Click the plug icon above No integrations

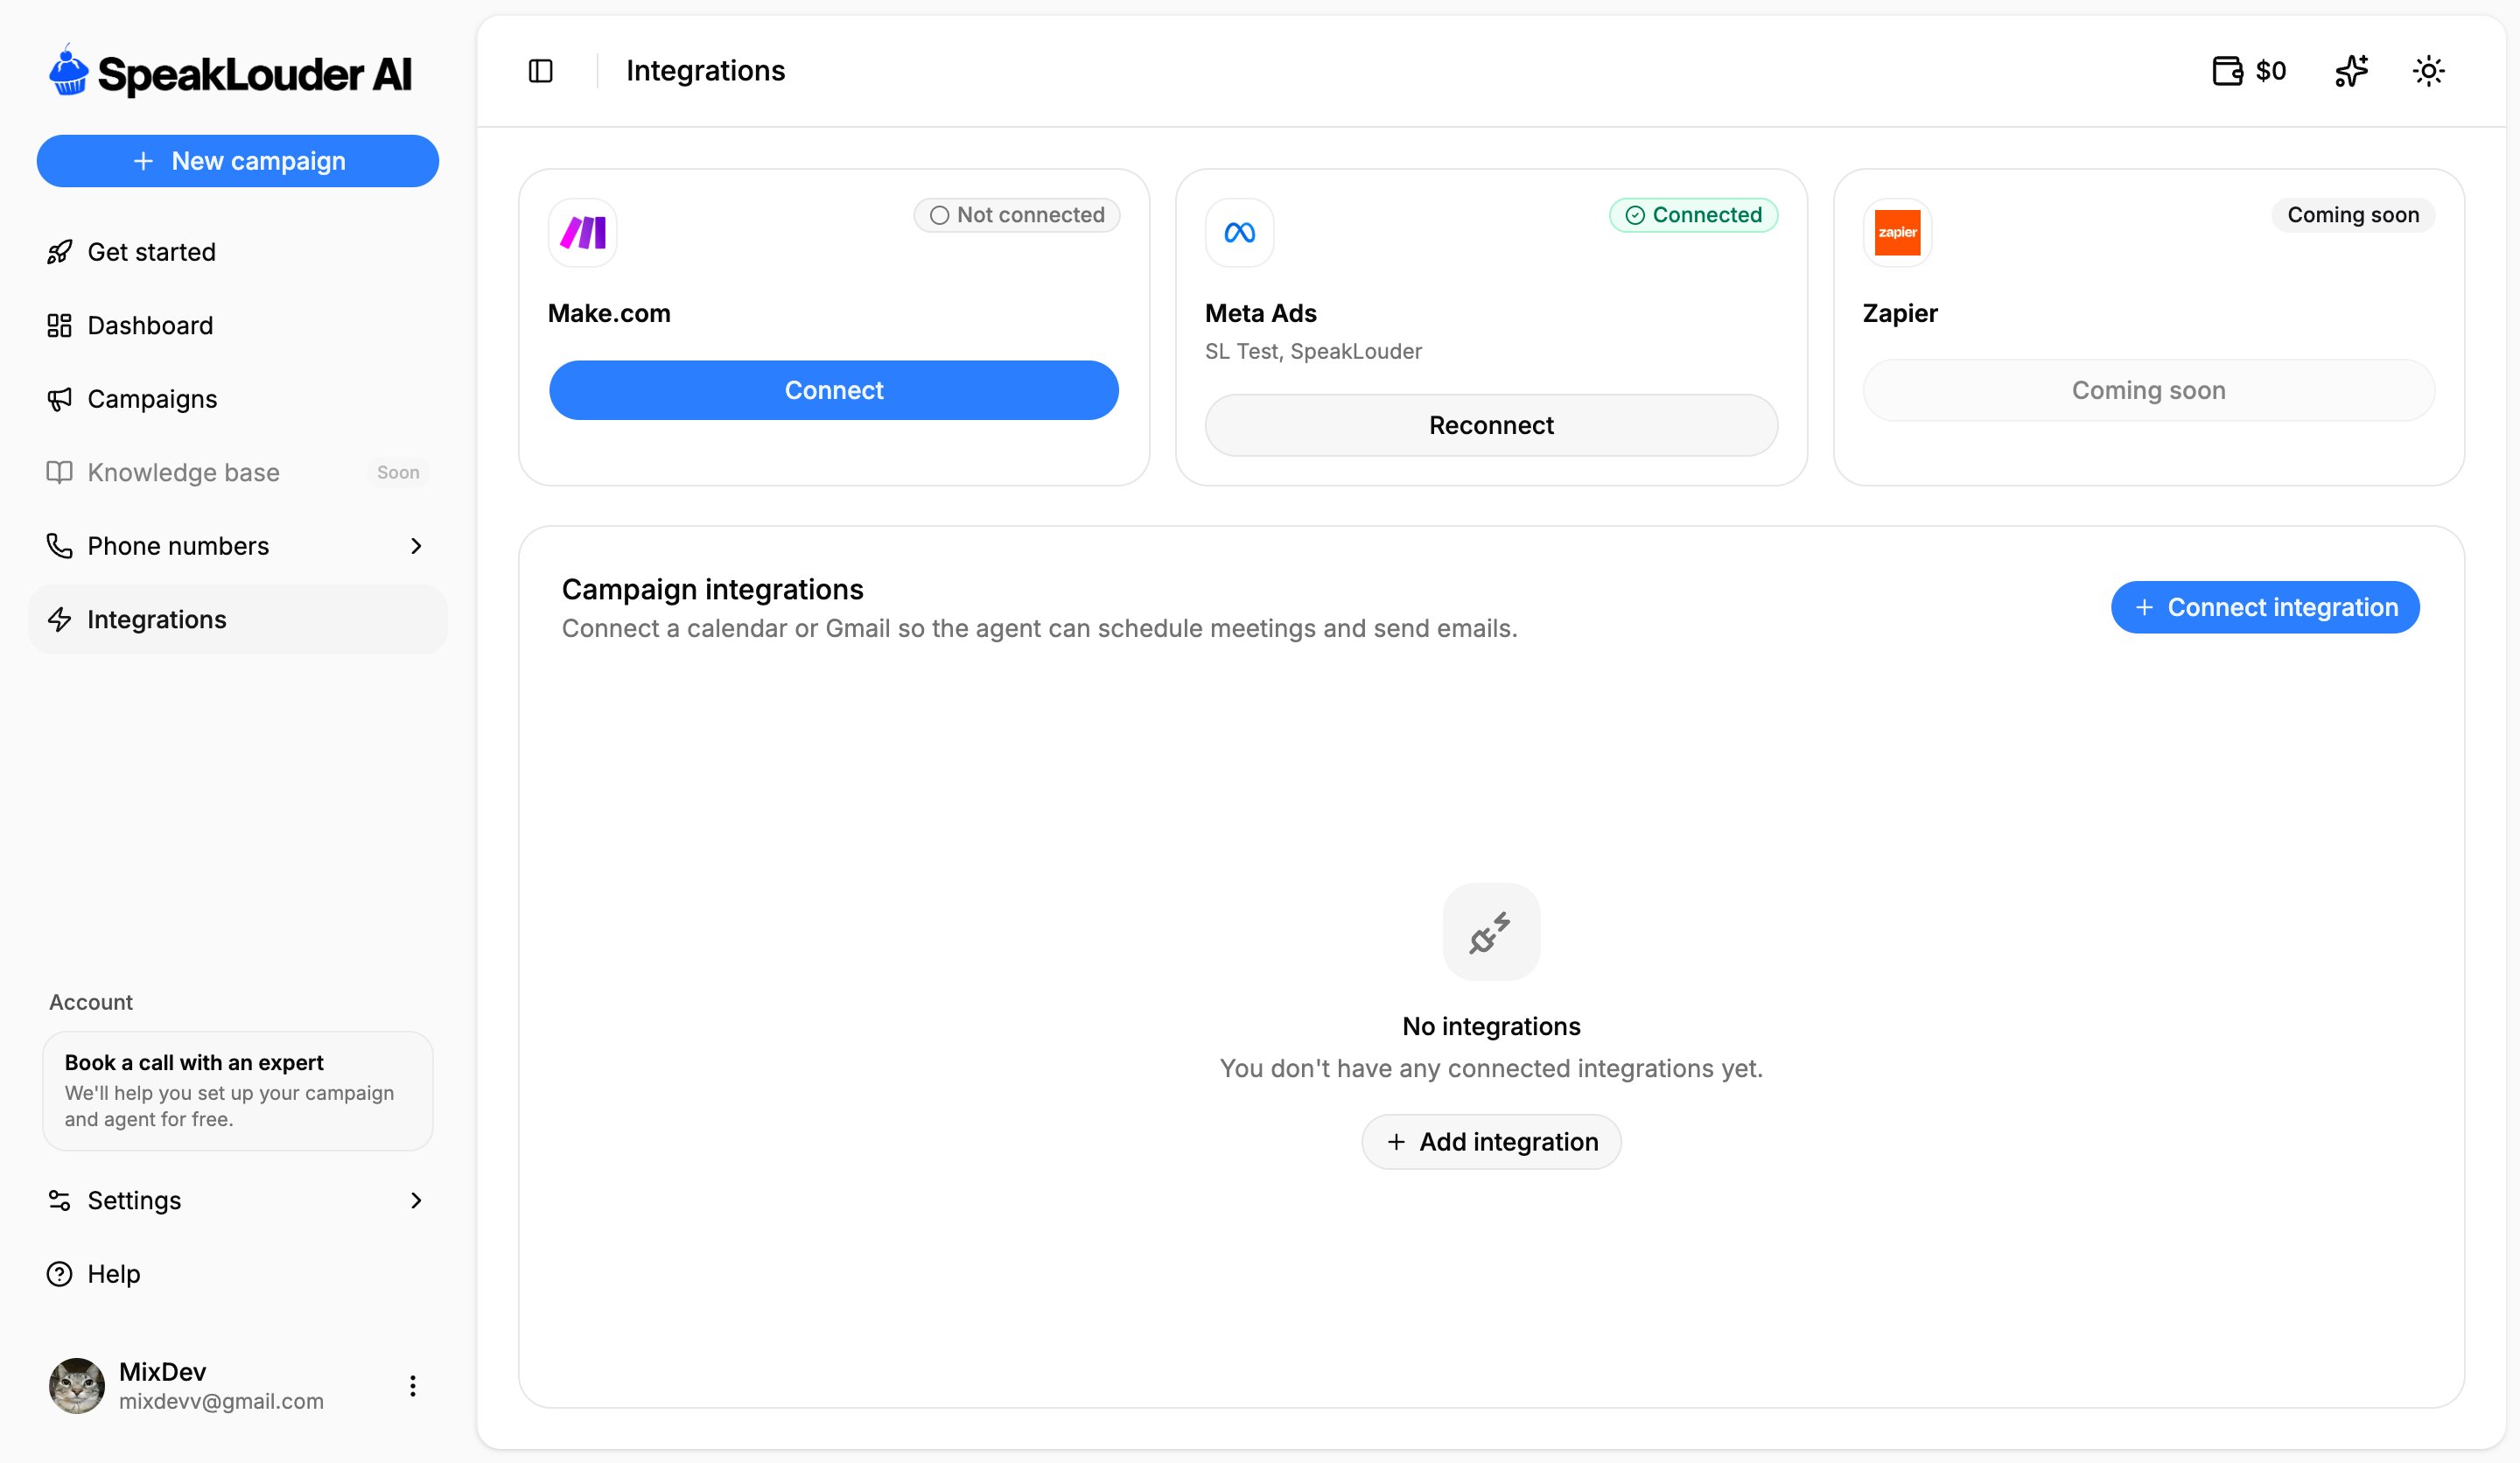1490,932
